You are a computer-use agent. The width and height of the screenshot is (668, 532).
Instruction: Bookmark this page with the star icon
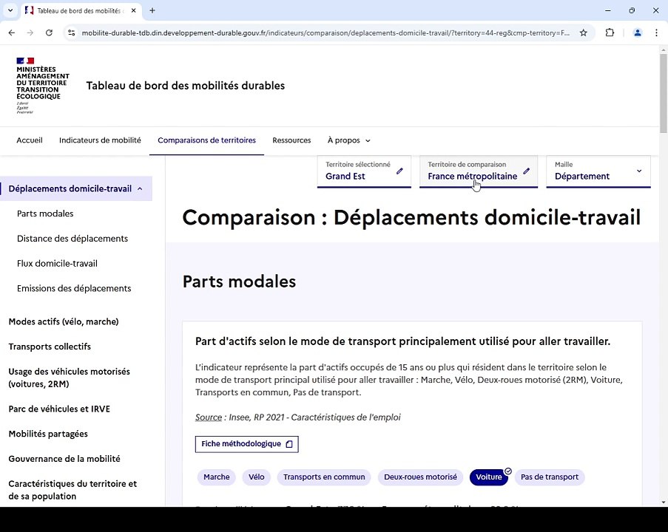point(583,33)
